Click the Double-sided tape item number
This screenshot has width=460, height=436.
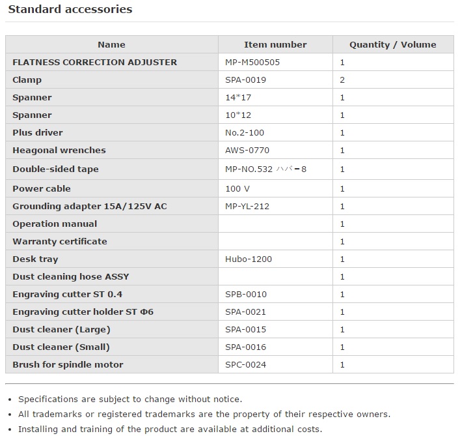tap(265, 169)
